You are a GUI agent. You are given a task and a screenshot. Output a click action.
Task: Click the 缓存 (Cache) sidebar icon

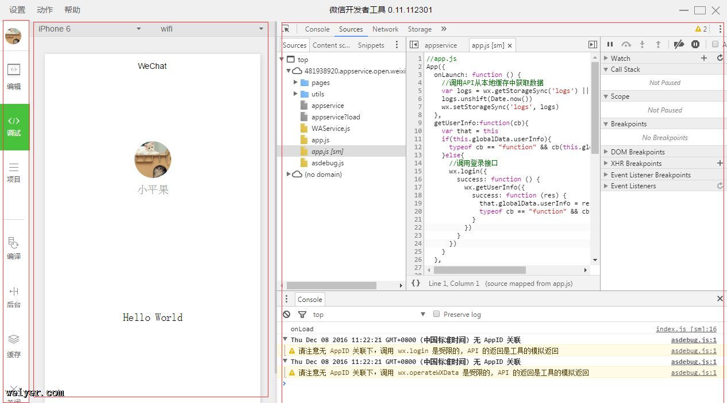[x=14, y=346]
